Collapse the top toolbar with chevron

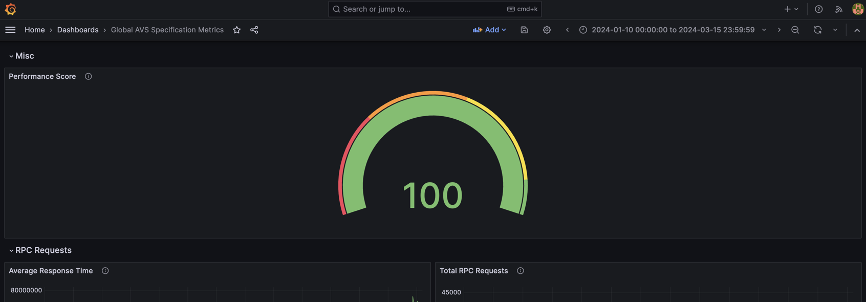(857, 30)
